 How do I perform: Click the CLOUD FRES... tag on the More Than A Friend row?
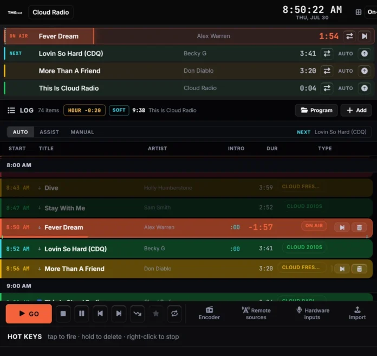302,268
